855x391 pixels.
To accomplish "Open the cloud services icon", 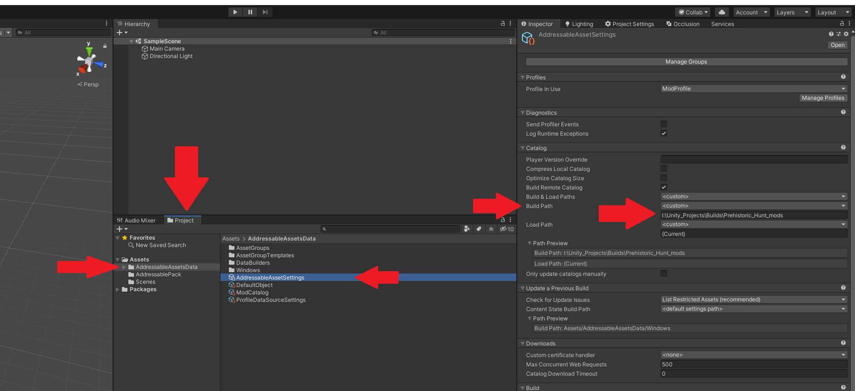I will point(721,12).
